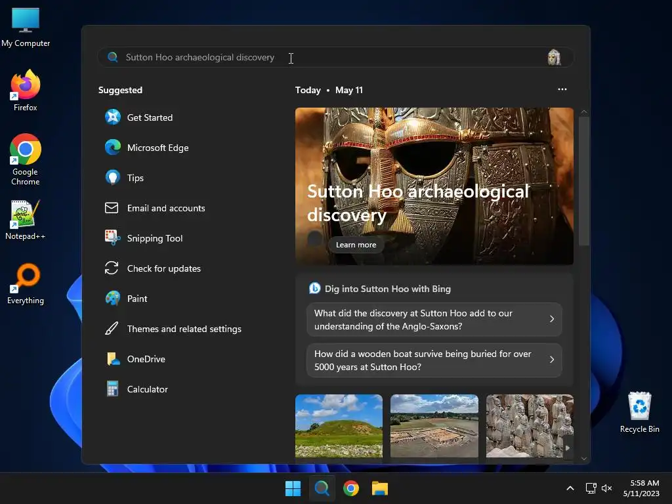Open Email and accounts settings
Viewport: 672px width, 504px height.
tap(155, 208)
